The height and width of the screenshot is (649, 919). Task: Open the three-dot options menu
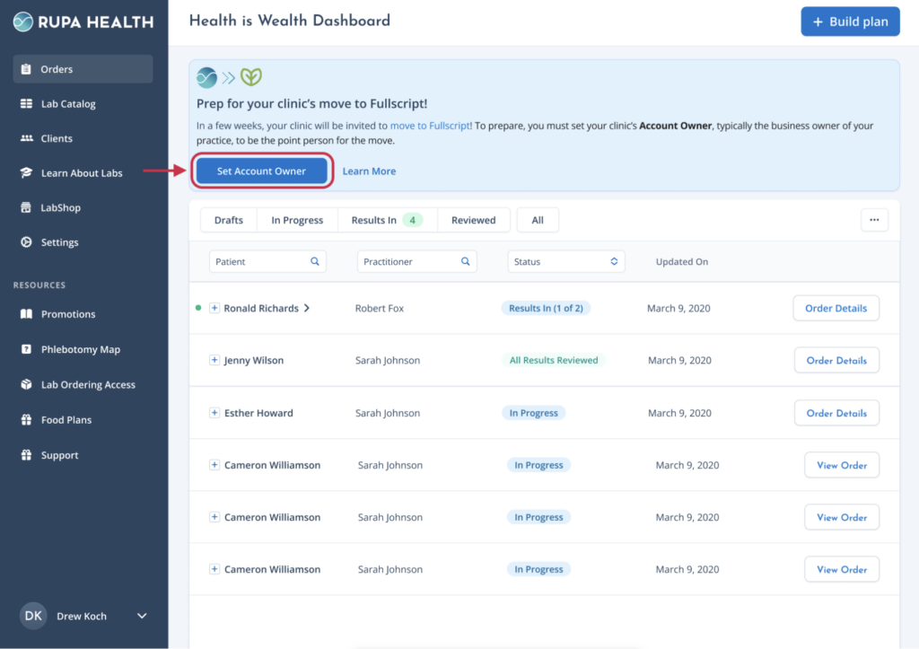point(874,219)
